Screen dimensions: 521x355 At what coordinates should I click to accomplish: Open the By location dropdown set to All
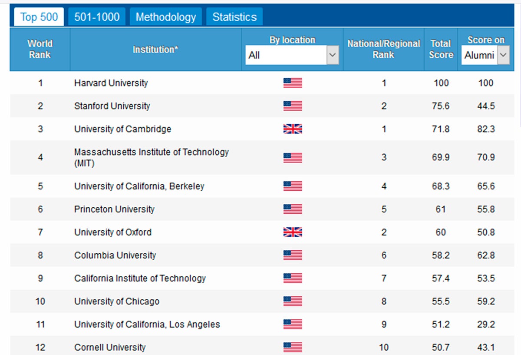click(x=292, y=56)
